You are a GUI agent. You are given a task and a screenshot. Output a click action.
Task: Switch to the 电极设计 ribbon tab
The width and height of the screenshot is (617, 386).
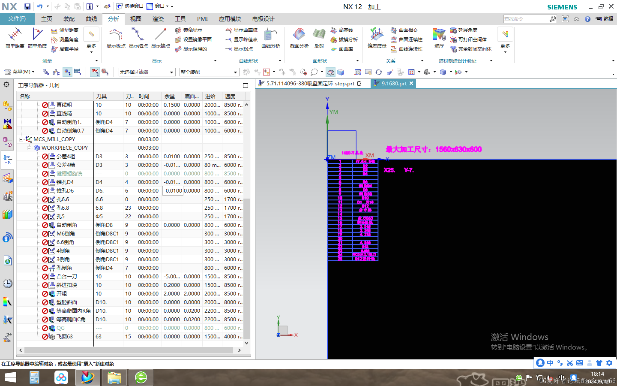click(263, 19)
